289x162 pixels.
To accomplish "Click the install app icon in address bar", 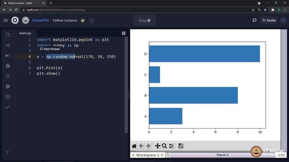I will (253, 10).
